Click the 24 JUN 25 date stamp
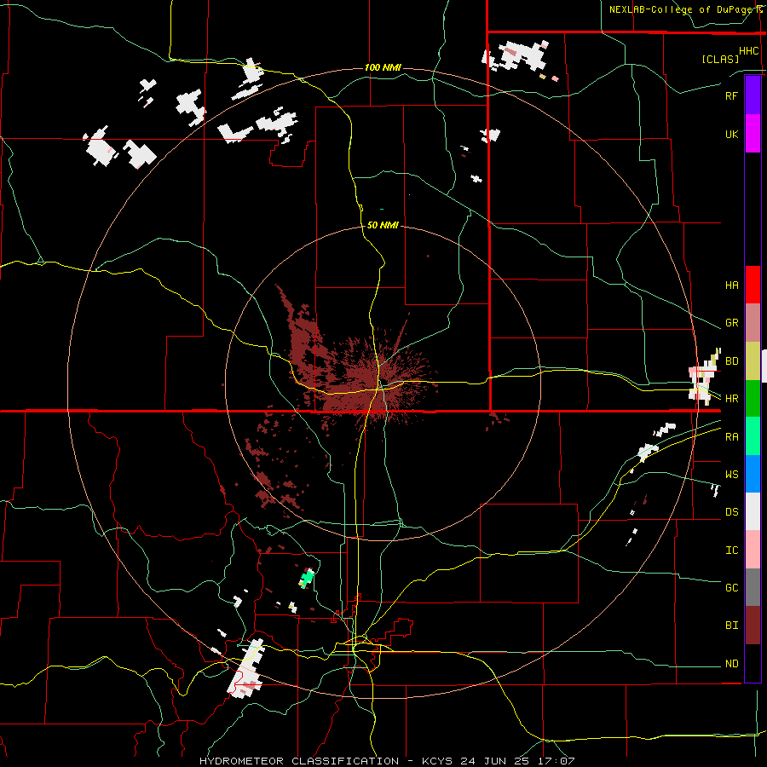The image size is (767, 767). click(495, 761)
